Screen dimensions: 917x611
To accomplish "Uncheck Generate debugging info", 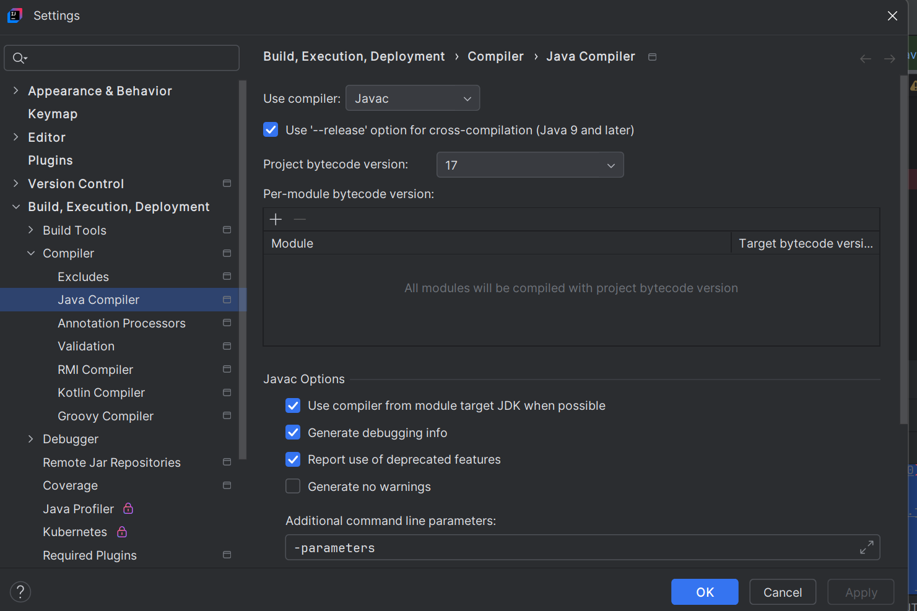I will click(x=293, y=433).
